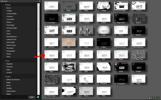Choose Negative under Color section

click(x=10, y=64)
